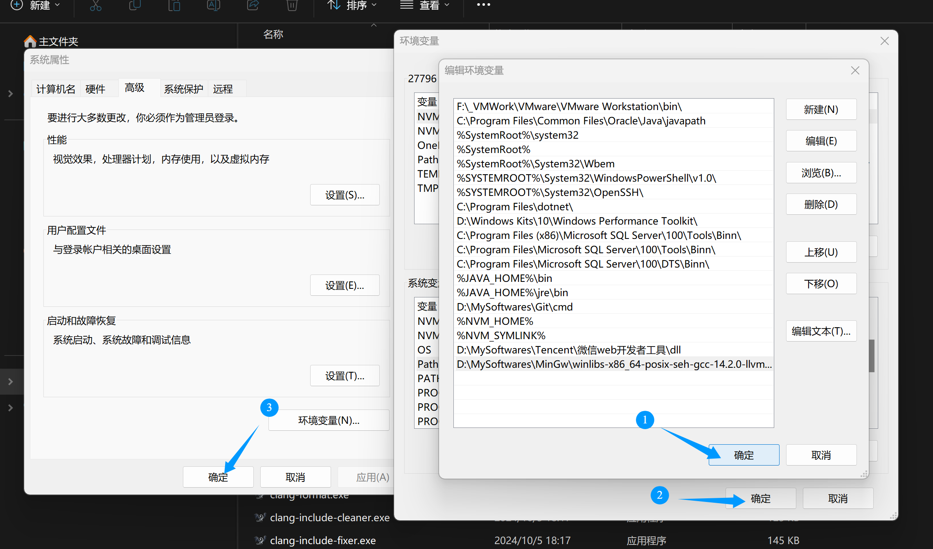Click the Cut scissors icon in Explorer toolbar
The width and height of the screenshot is (933, 549).
95,5
